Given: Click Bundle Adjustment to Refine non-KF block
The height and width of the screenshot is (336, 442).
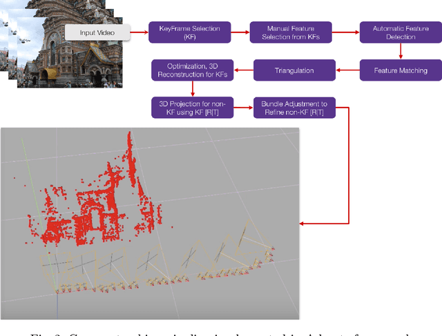Looking at the screenshot, I should tap(296, 107).
